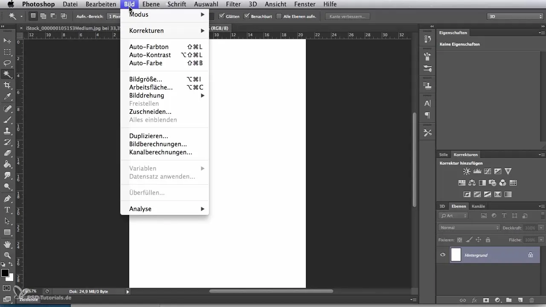Open the Ebene menu in menu bar
546x307 pixels.
point(151,4)
